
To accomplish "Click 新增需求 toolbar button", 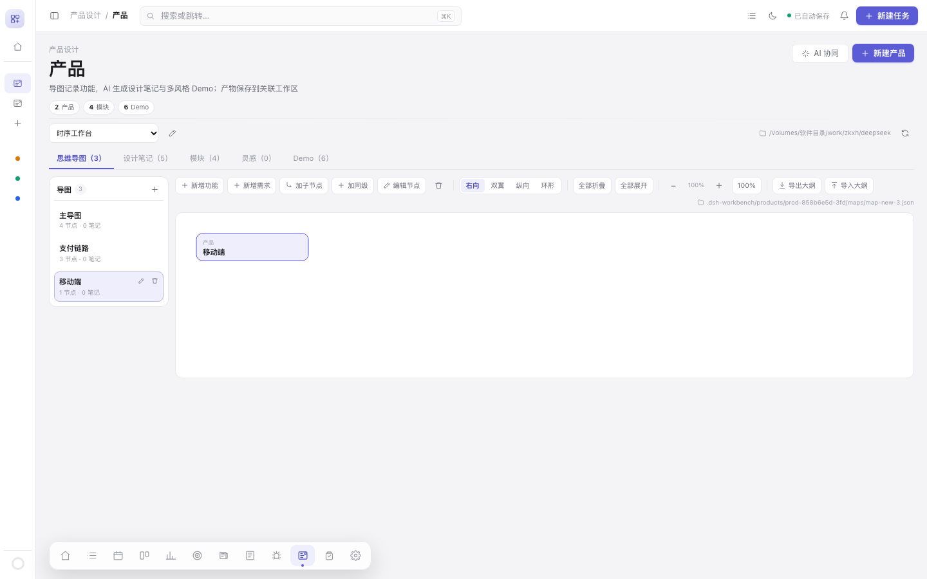I will pos(252,185).
